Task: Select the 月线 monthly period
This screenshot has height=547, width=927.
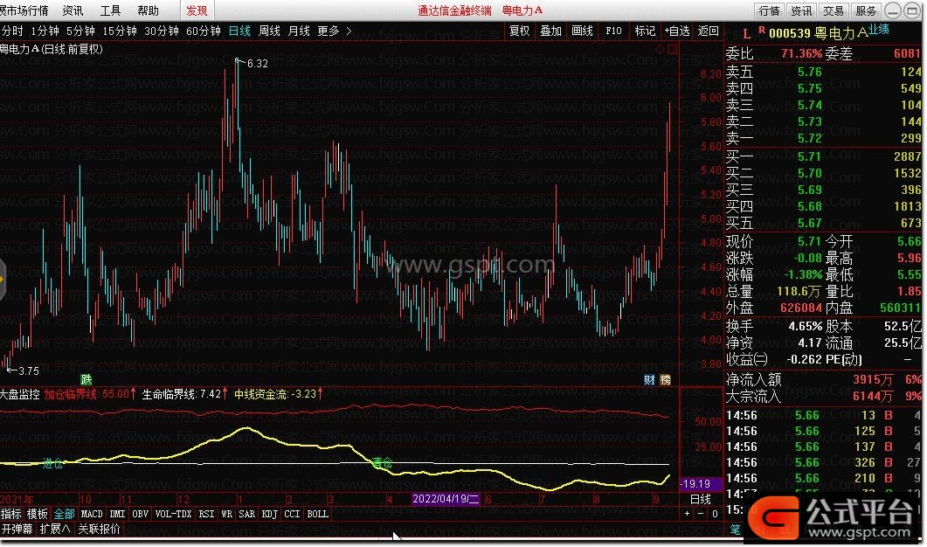Action: pos(299,31)
